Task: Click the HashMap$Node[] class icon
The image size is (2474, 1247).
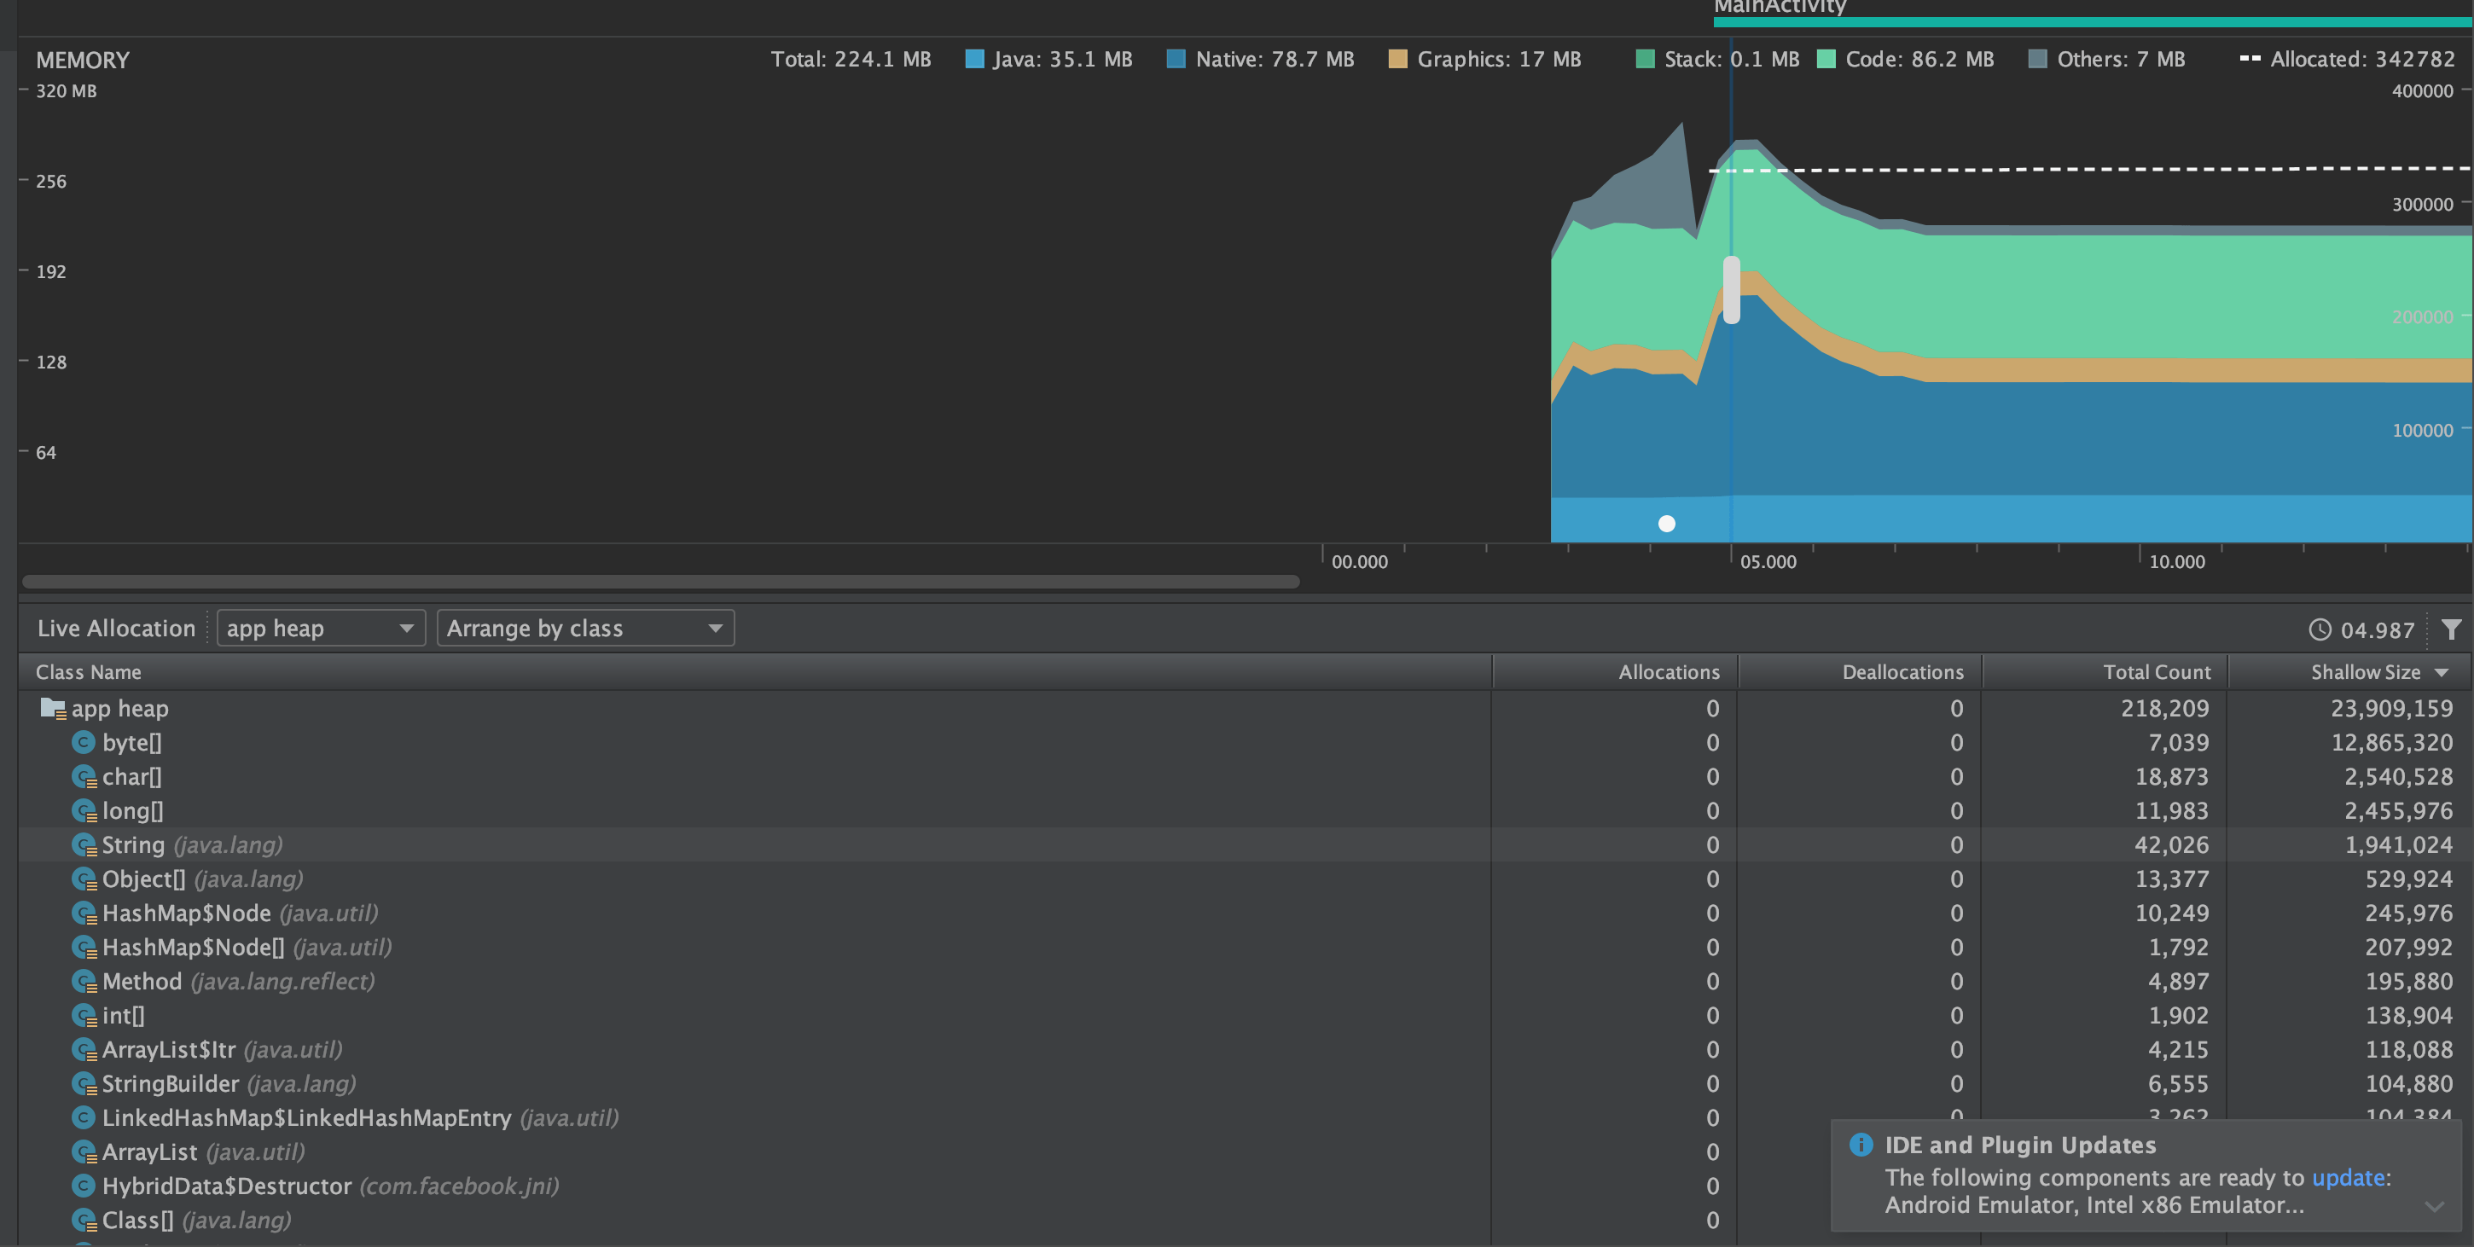Action: [84, 947]
